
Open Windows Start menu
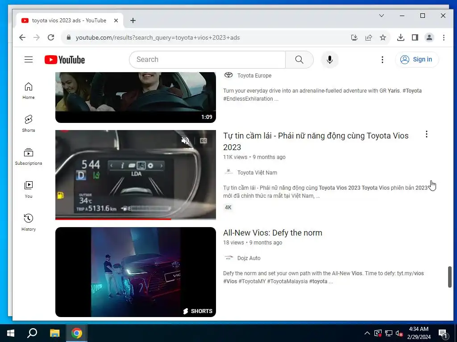11,333
